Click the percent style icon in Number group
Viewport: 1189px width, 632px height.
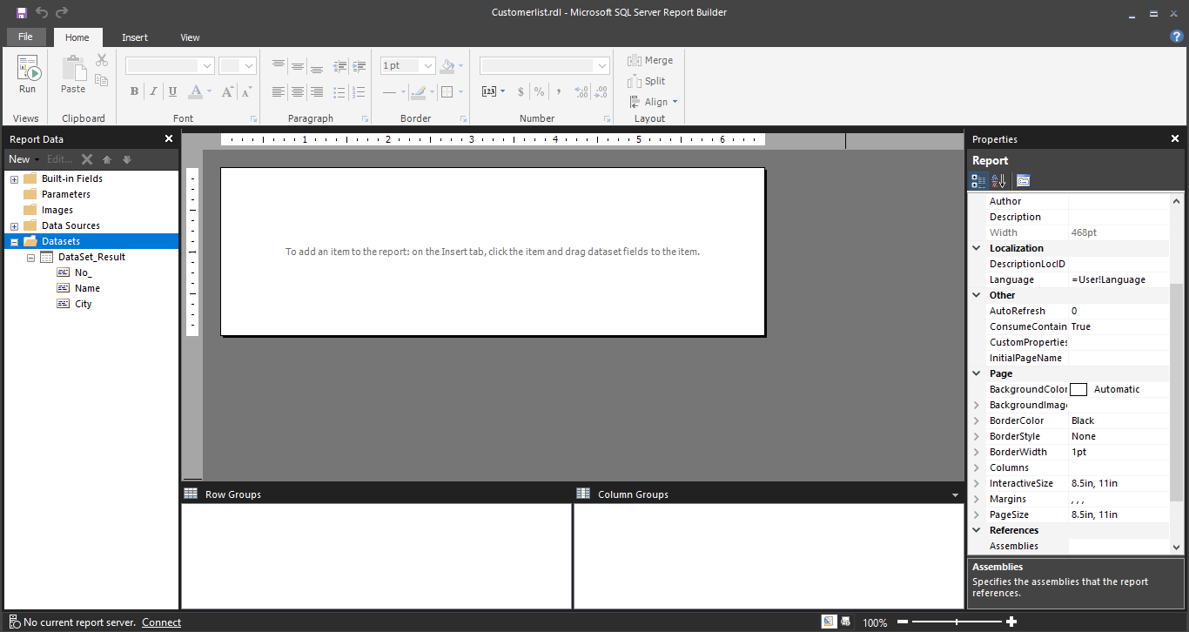point(539,91)
